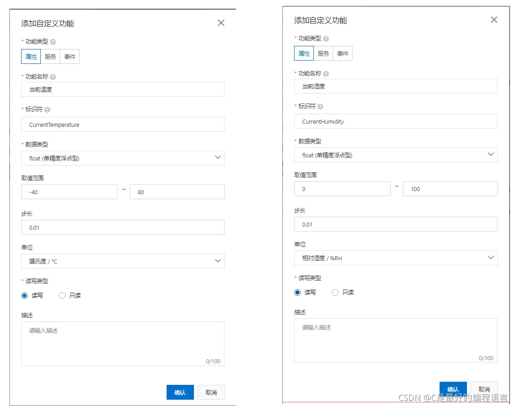Click the help icon beside 标识符 in the humidity dialog
The height and width of the screenshot is (406, 515).
(320, 106)
